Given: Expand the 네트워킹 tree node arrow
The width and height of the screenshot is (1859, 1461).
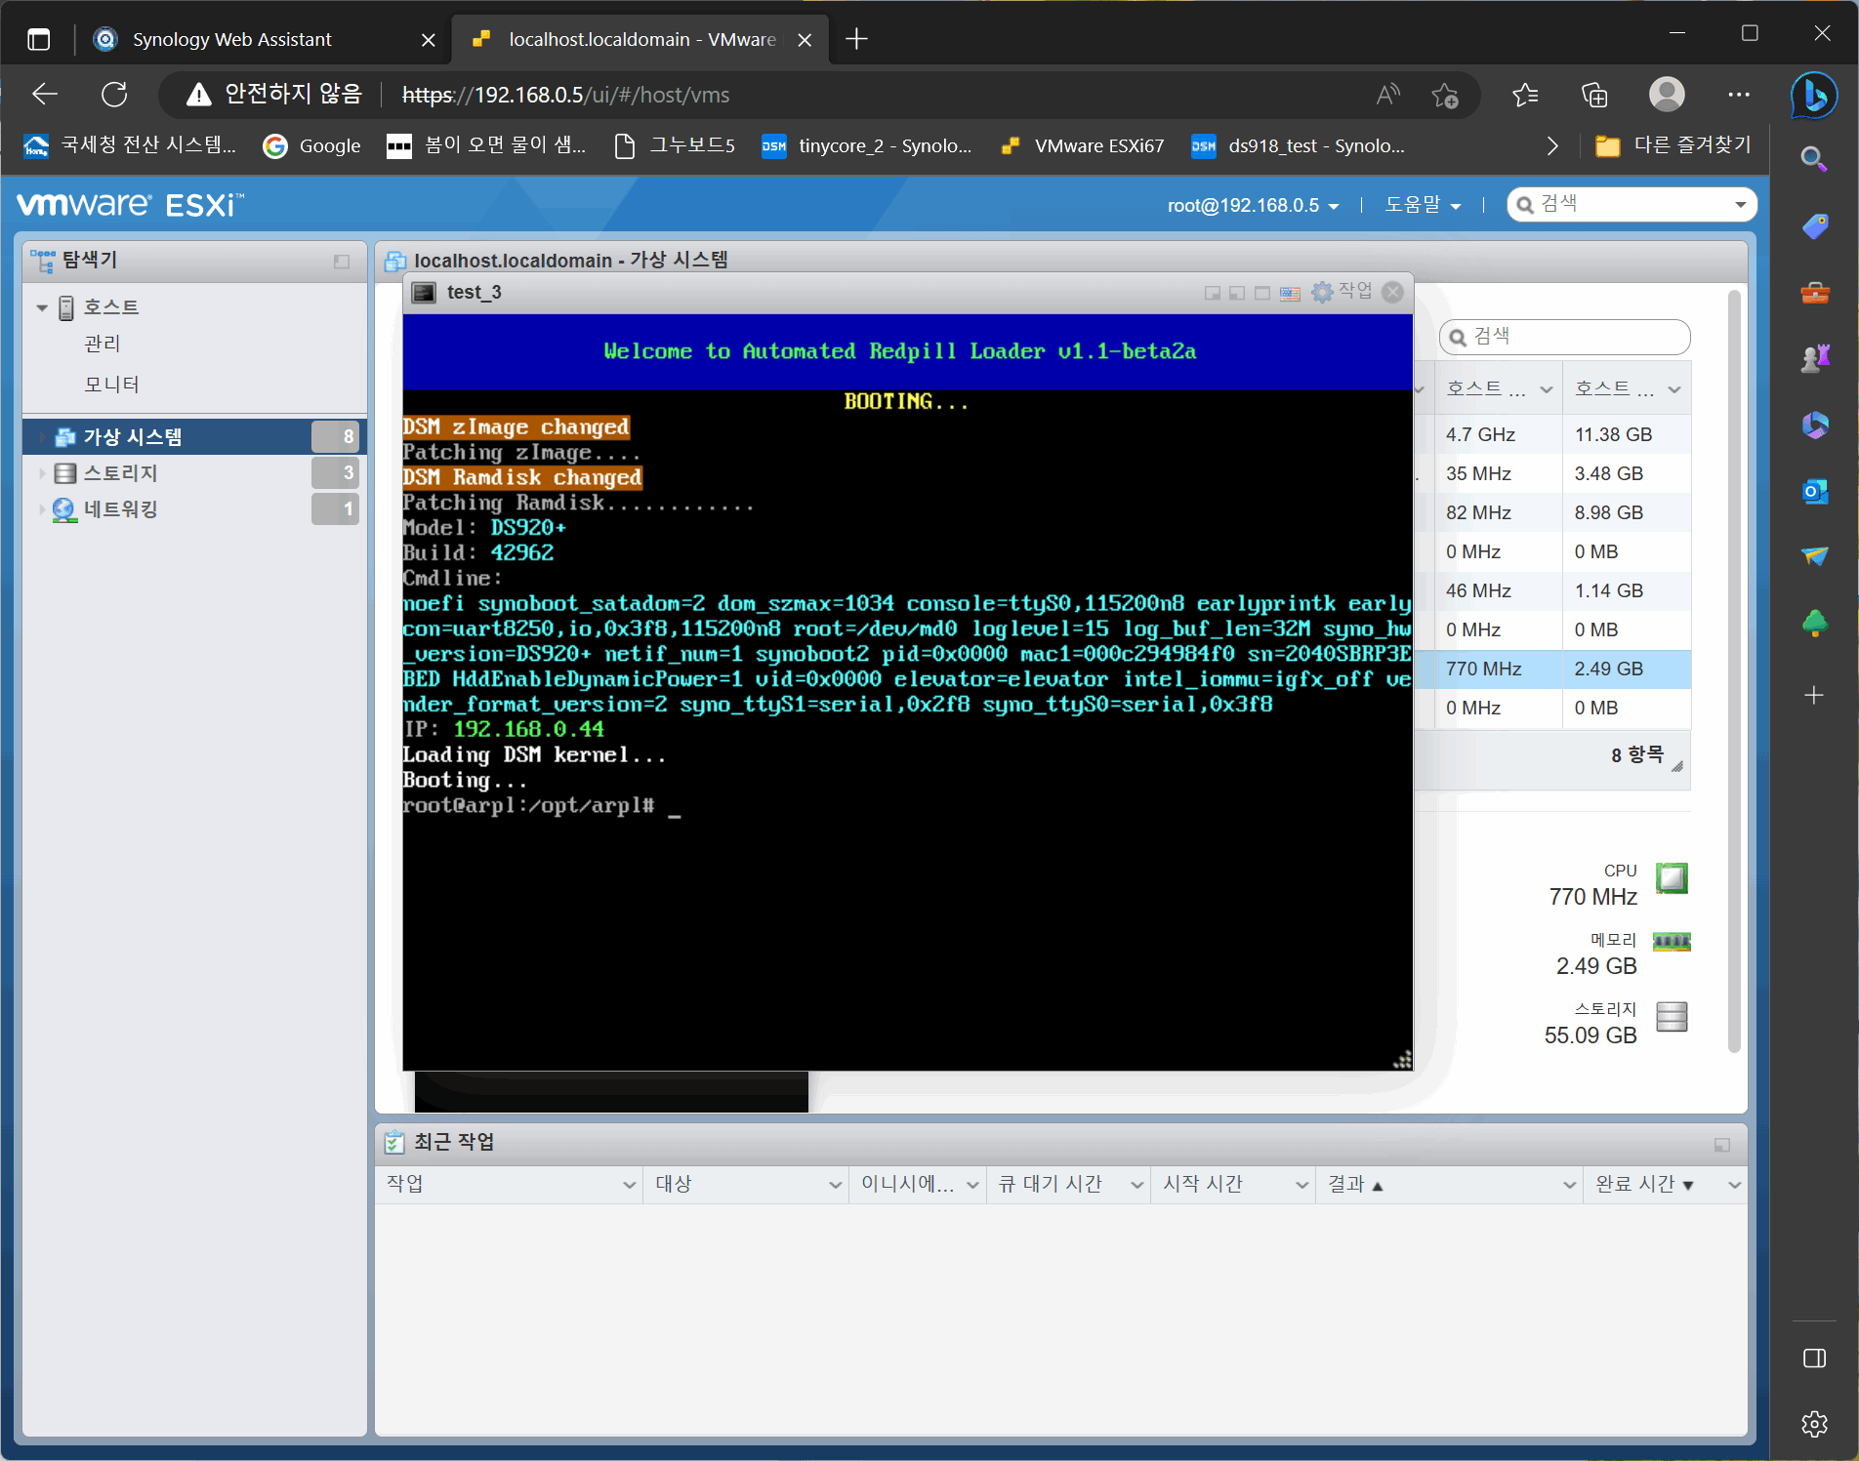Looking at the screenshot, I should [42, 509].
